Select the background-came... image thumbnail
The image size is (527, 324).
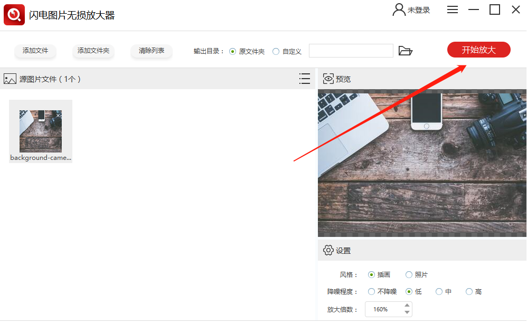coord(41,131)
